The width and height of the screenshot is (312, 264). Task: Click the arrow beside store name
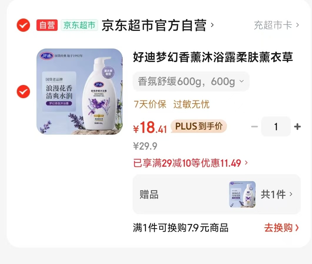click(212, 25)
